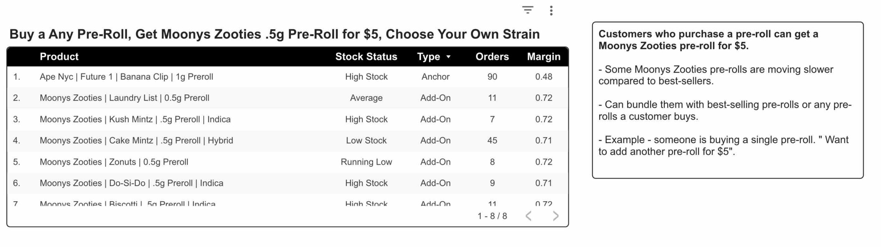Sort table by Stock Status header
Viewport: 881px width, 247px height.
pyautogui.click(x=366, y=56)
